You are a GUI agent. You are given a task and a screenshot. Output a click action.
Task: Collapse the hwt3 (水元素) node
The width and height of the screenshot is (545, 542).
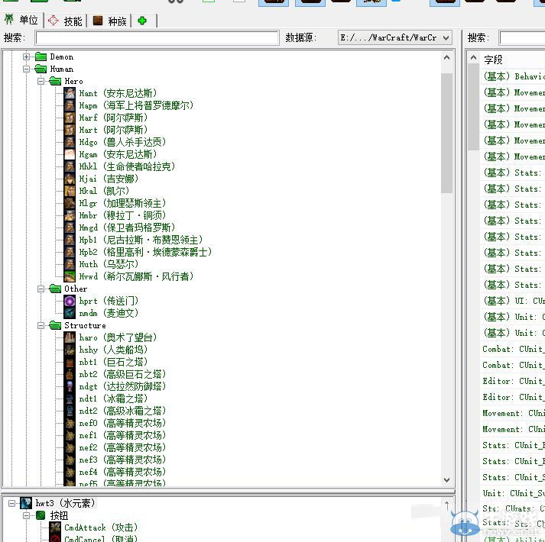point(11,503)
